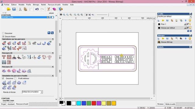Collapse Simulation de parcours d'outils section

click(53, 76)
